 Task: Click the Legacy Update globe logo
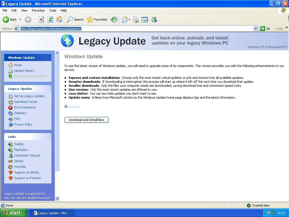point(67,41)
